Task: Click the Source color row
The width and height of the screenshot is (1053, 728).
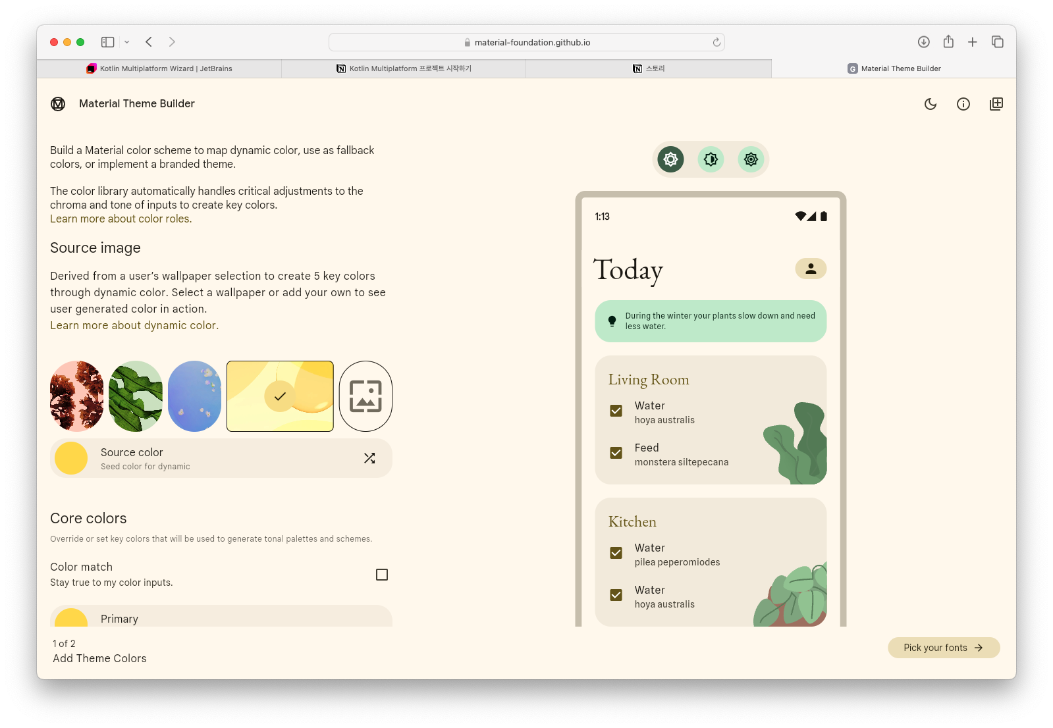Action: tap(221, 458)
